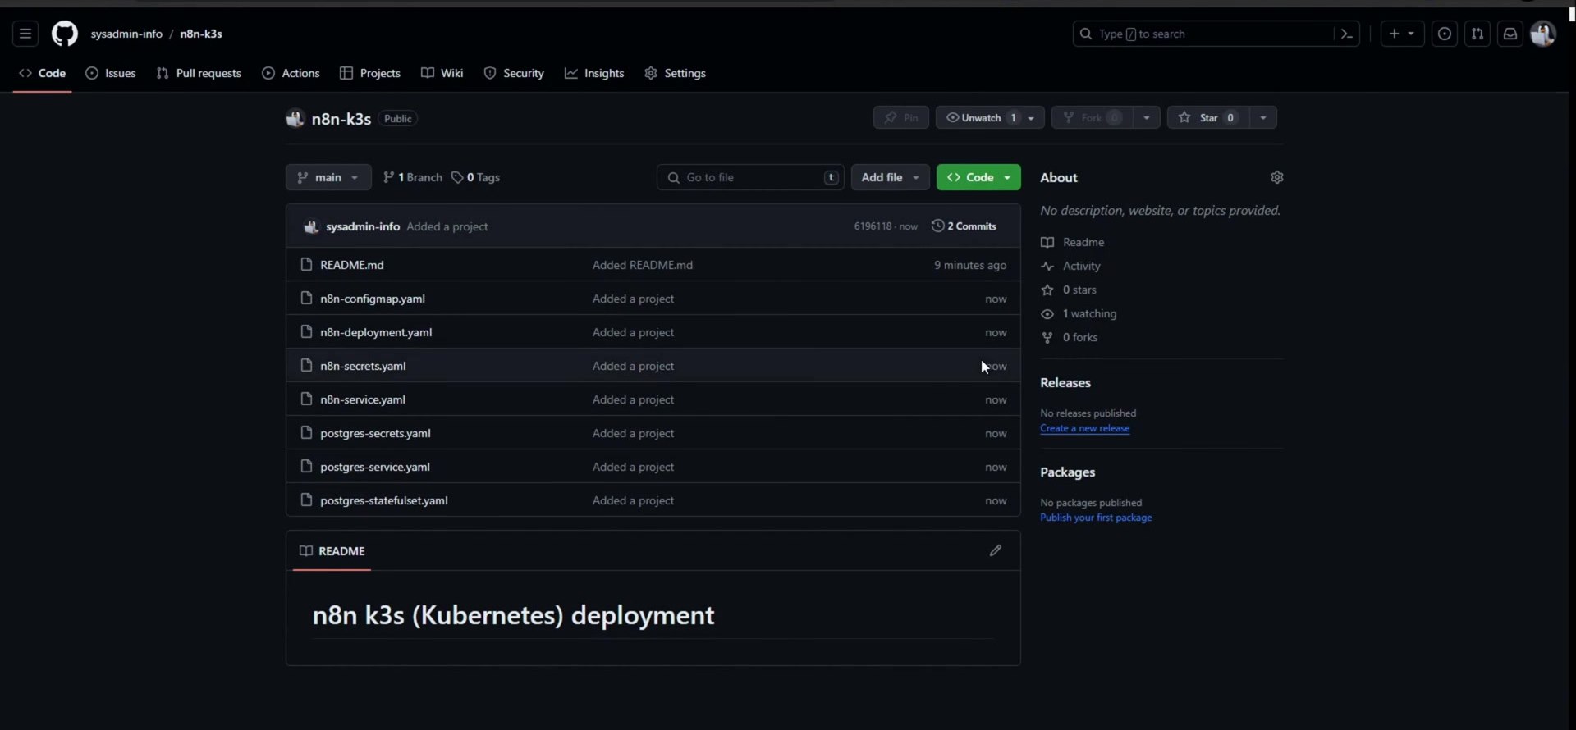Open the Issues shortcut in header
The height and width of the screenshot is (730, 1576).
[1445, 34]
